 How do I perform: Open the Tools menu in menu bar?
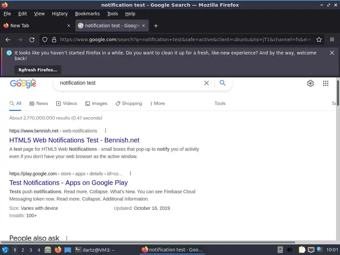click(112, 14)
